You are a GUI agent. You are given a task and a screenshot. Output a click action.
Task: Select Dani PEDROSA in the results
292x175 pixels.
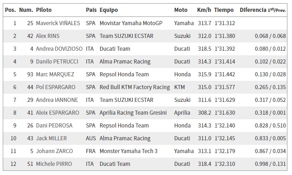54,126
